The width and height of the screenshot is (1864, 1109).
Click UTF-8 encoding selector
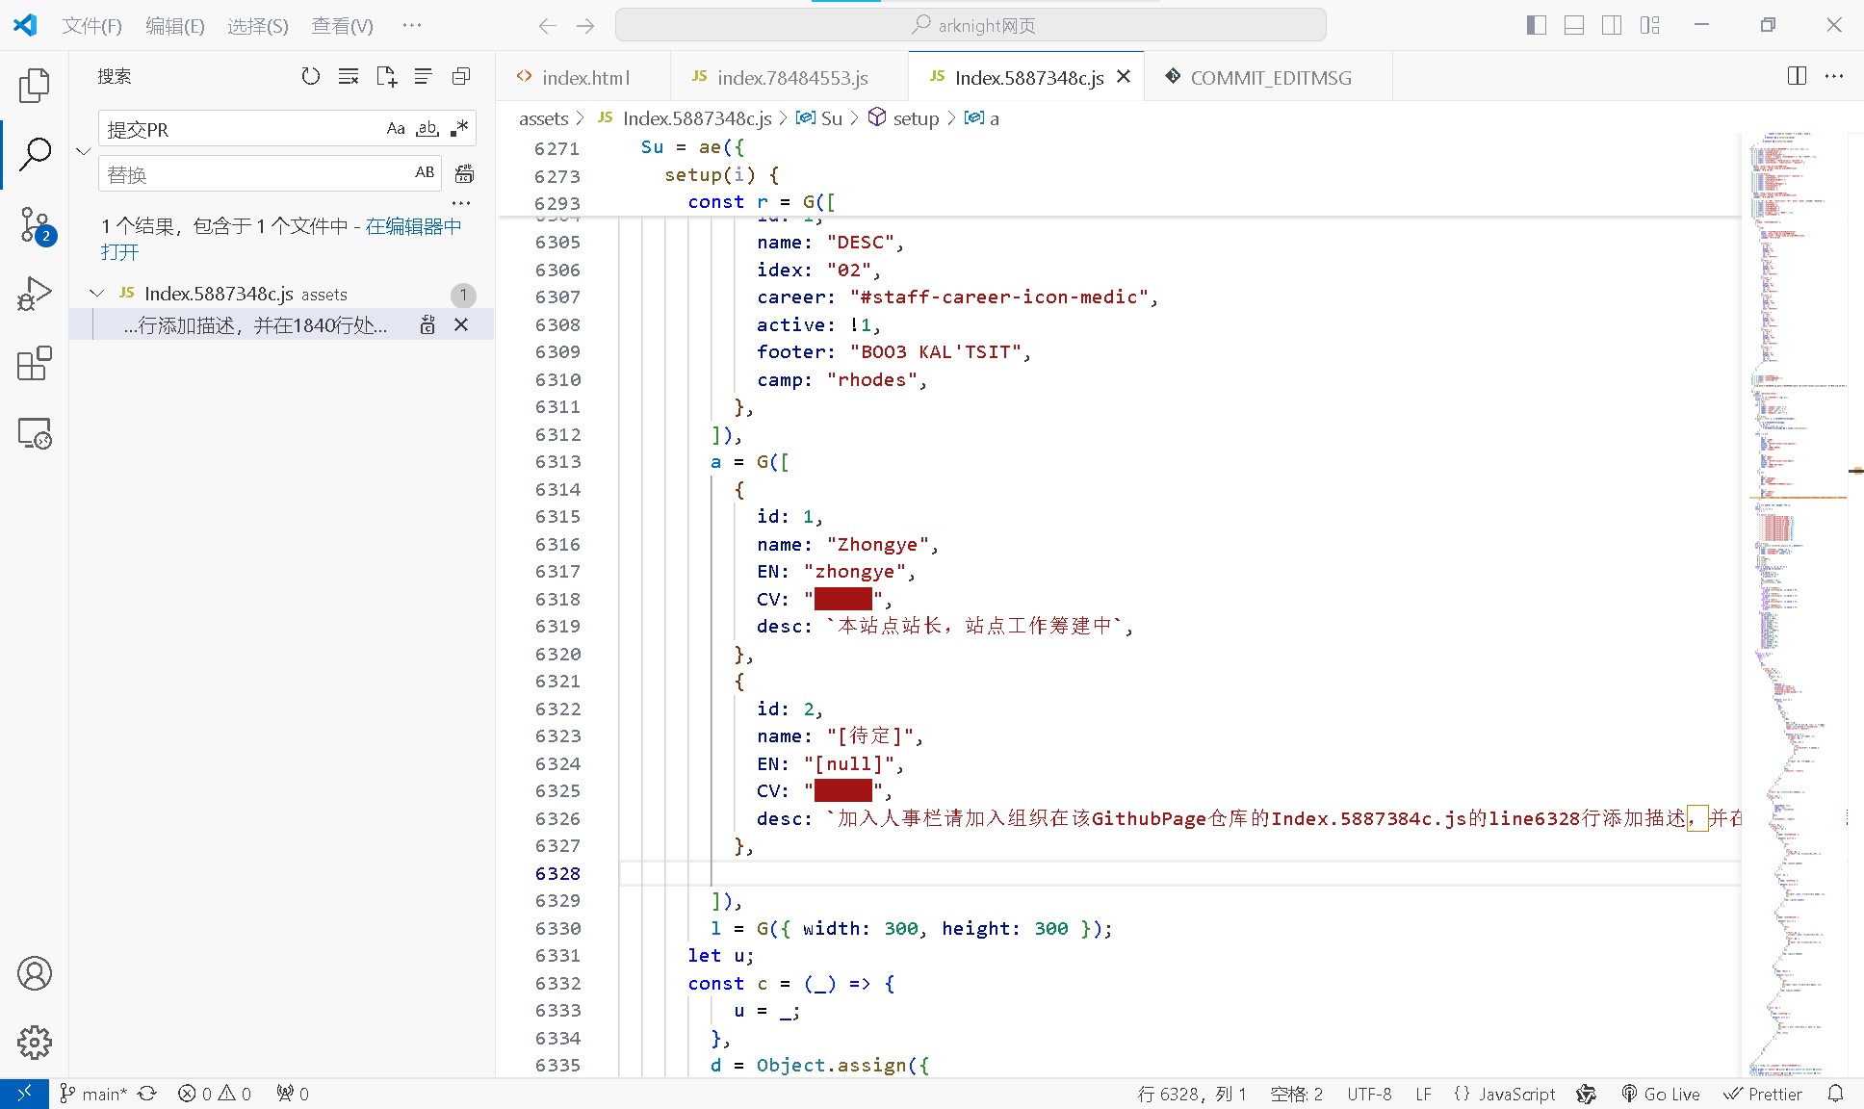pyautogui.click(x=1369, y=1094)
